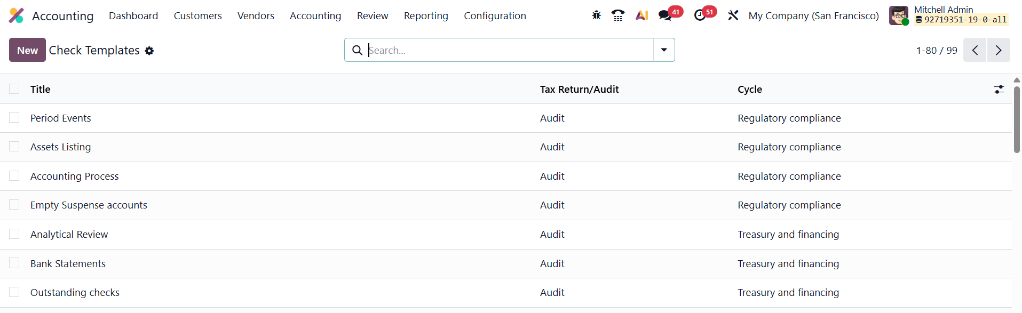Screen dimensions: 1022x313
Task: Click the Accounting app logo icon
Action: tap(17, 16)
